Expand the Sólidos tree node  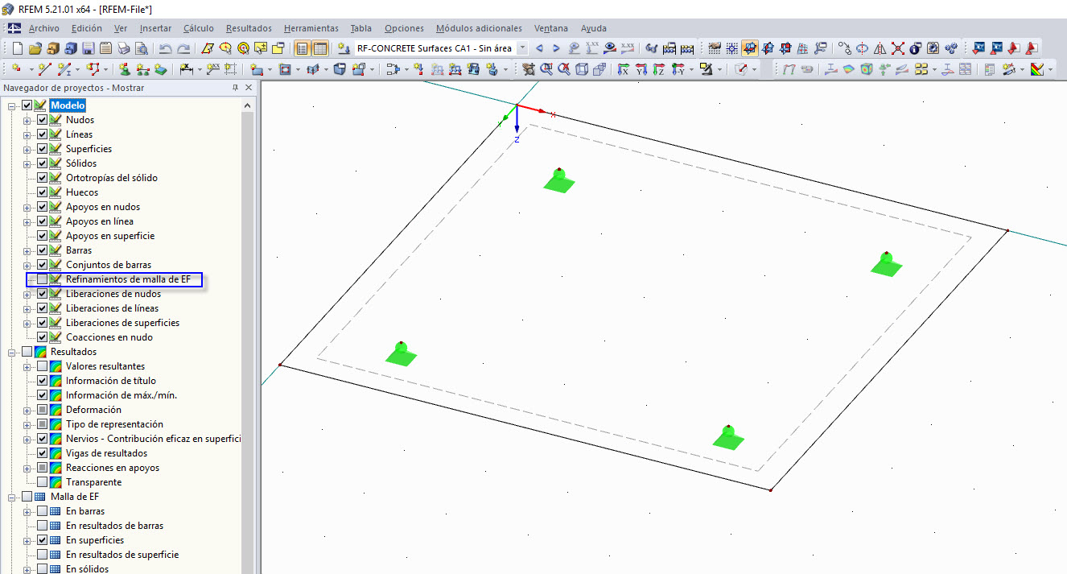pyautogui.click(x=27, y=163)
